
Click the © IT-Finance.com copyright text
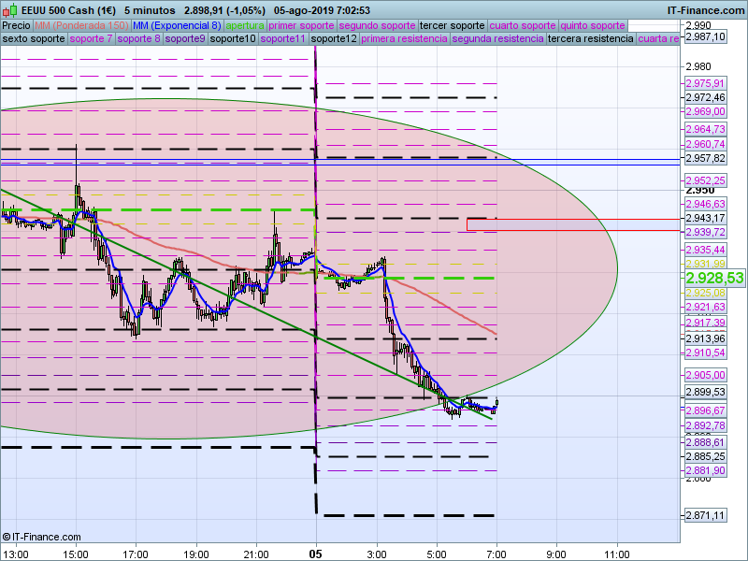click(x=41, y=537)
